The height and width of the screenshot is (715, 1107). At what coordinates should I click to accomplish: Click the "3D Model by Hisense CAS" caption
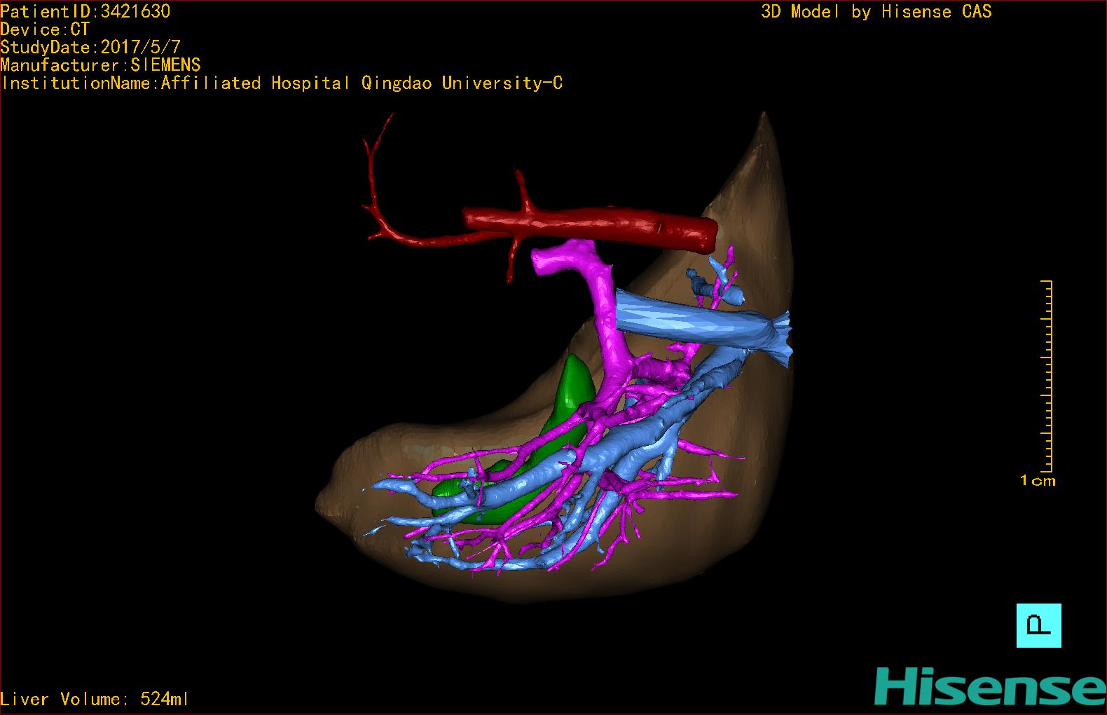click(x=876, y=12)
